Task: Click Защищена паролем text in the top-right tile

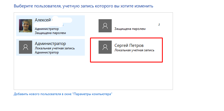Action: 130,29
